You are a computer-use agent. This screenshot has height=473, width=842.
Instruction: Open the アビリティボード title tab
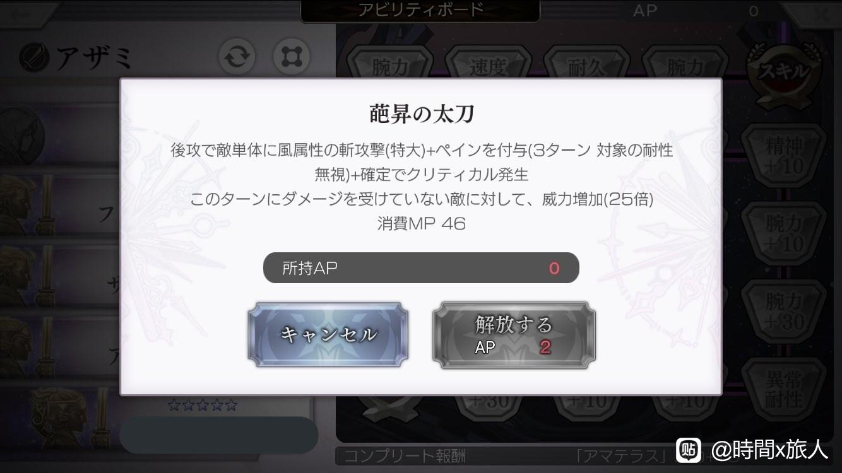(x=420, y=11)
